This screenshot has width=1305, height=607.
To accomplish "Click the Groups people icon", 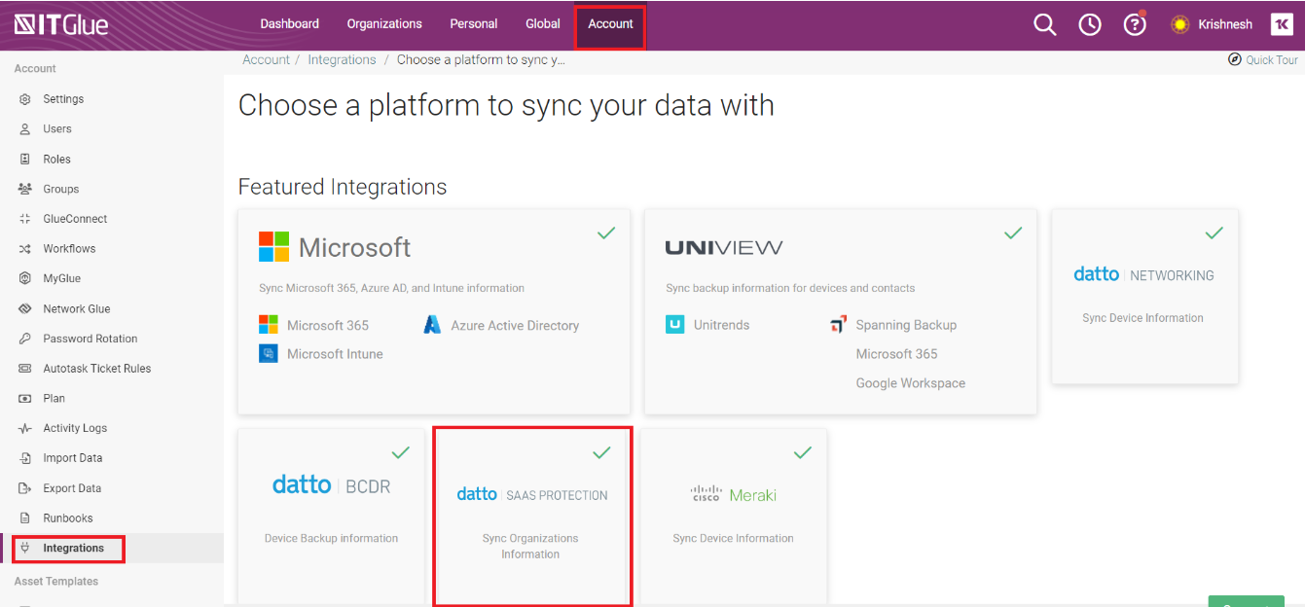I will point(25,189).
